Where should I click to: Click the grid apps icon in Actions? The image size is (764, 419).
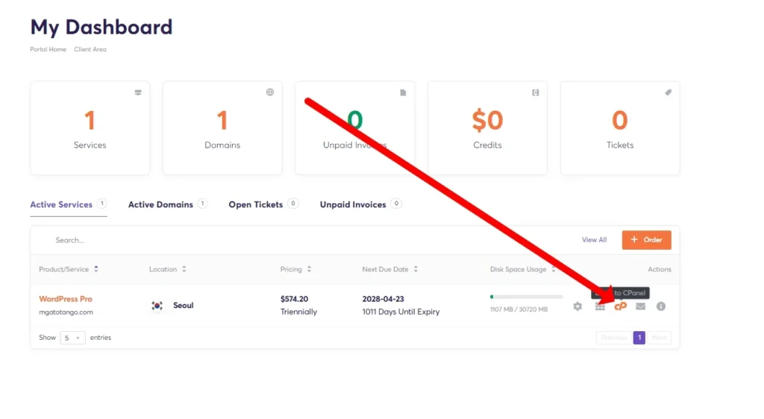[x=600, y=306]
